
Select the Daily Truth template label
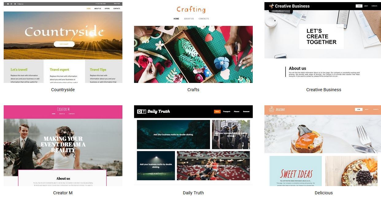(x=193, y=193)
